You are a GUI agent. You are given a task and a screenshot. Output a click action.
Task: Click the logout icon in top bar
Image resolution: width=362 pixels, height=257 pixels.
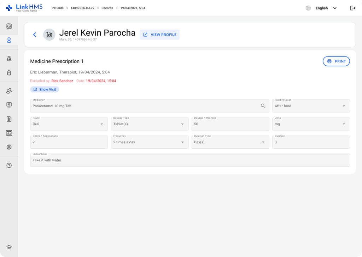click(x=352, y=8)
